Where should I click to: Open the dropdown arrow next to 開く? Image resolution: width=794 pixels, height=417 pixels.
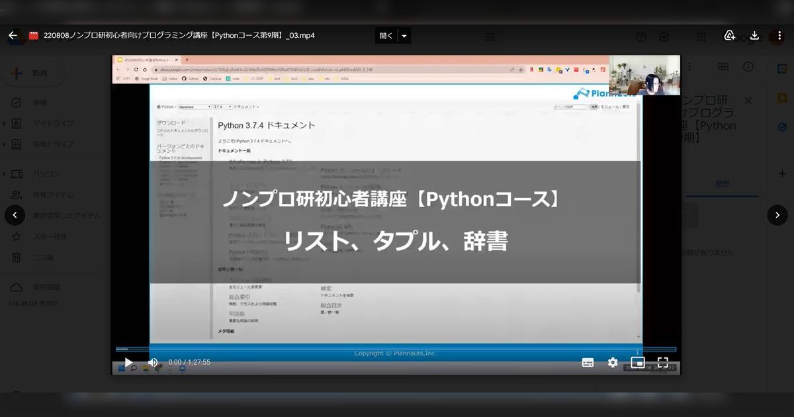pos(404,36)
